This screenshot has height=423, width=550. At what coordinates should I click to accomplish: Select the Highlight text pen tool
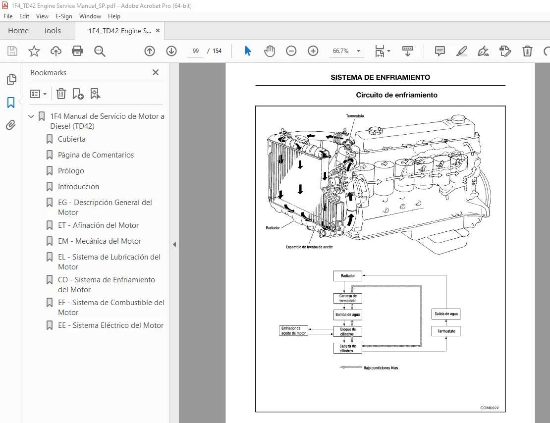[462, 51]
